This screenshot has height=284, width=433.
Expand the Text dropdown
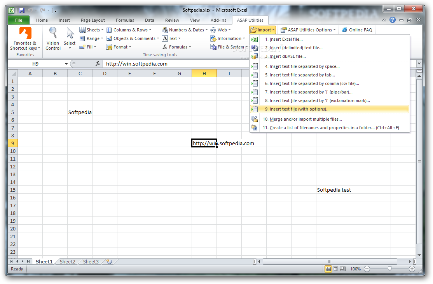(x=171, y=38)
